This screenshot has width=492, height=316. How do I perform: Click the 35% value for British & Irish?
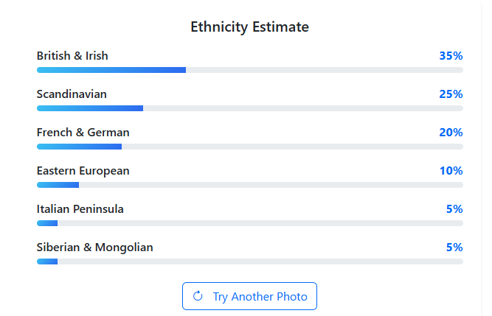coord(450,56)
